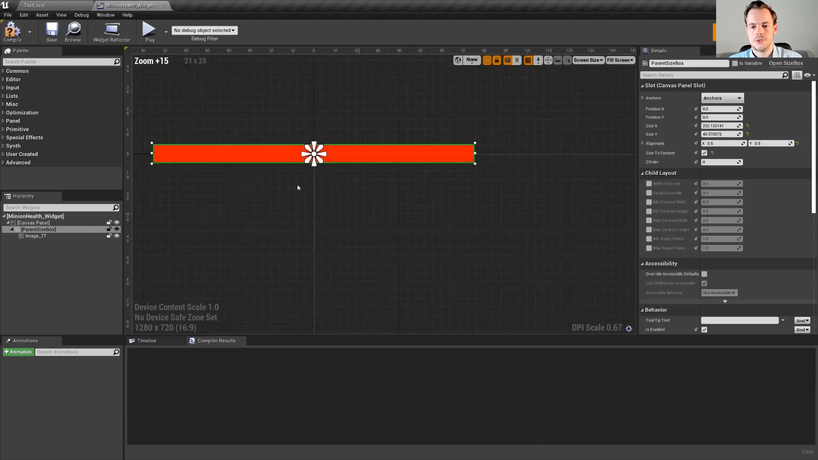Uncheck the Size To Content checkbox
The image size is (818, 460).
704,153
